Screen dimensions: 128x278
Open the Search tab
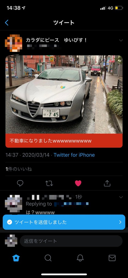pyautogui.click(x=48, y=258)
